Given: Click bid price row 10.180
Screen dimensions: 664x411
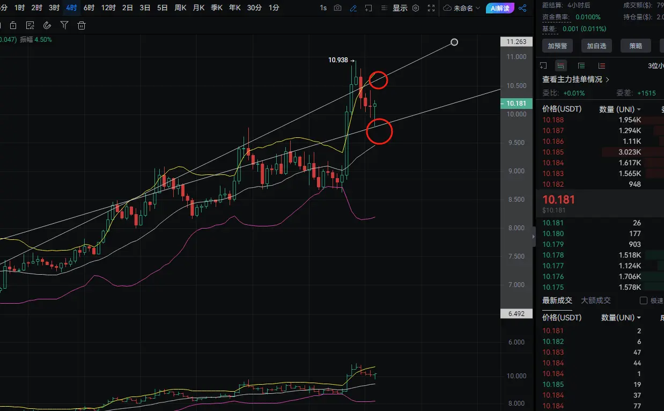Looking at the screenshot, I should pos(600,233).
